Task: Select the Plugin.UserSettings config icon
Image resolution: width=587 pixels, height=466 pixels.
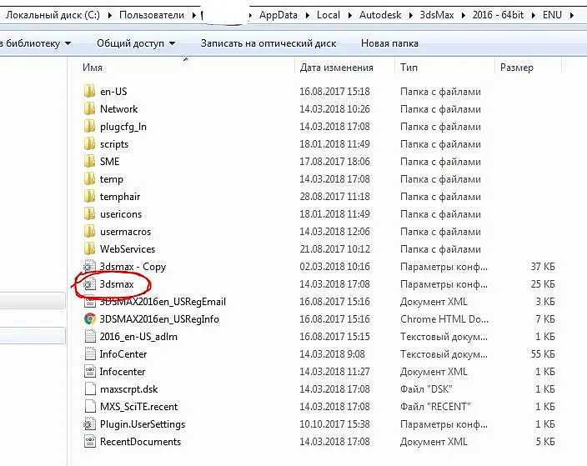Action: [x=90, y=423]
